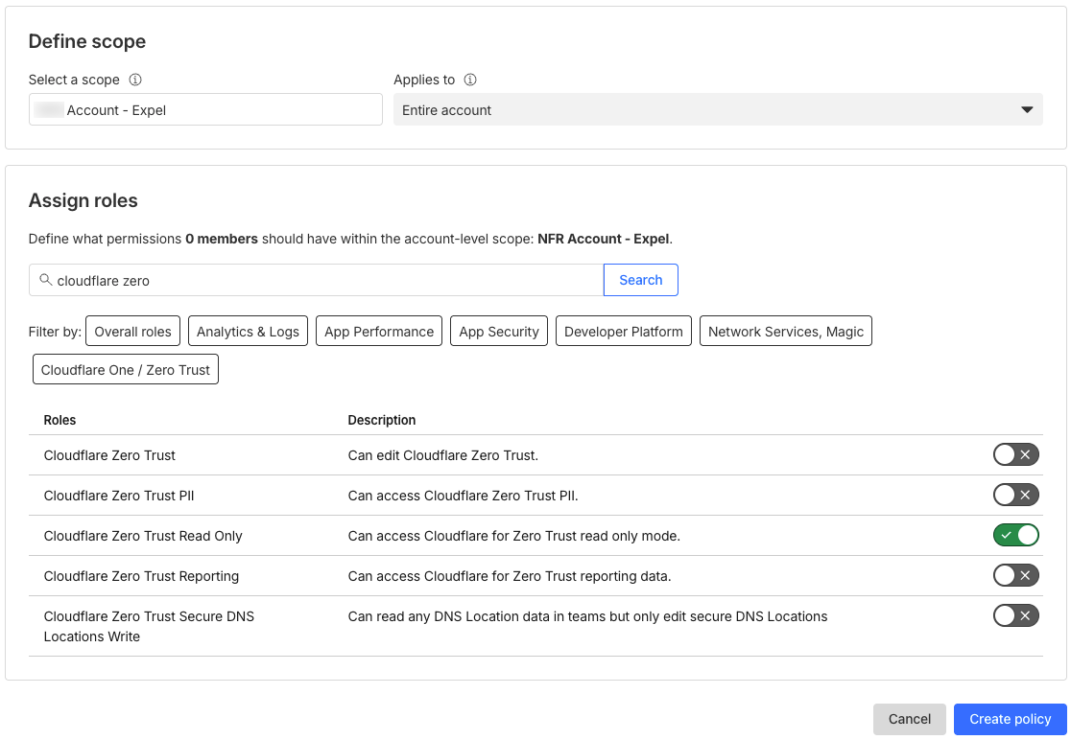This screenshot has height=740, width=1071.
Task: Click the Roles column header
Action: click(x=59, y=420)
